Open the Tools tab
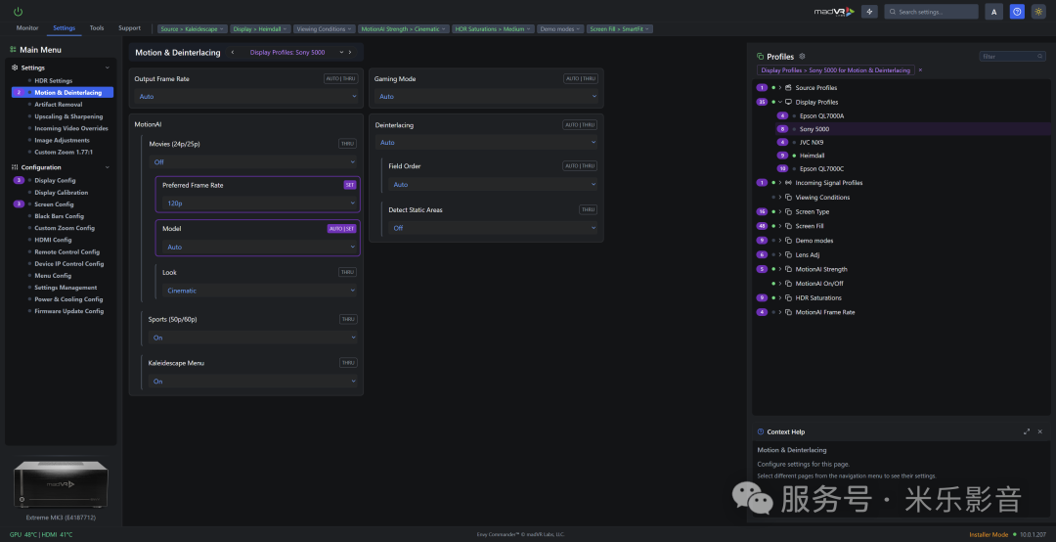This screenshot has width=1056, height=542. pos(96,28)
